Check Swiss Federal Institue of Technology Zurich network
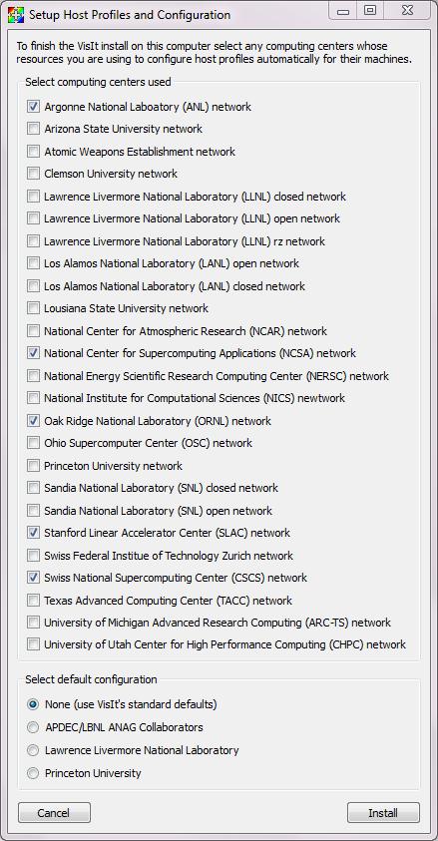 click(34, 555)
